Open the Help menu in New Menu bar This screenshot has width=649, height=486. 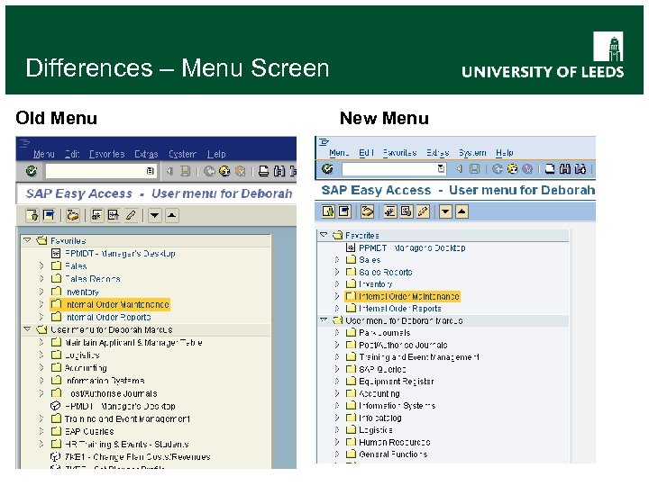pos(505,152)
